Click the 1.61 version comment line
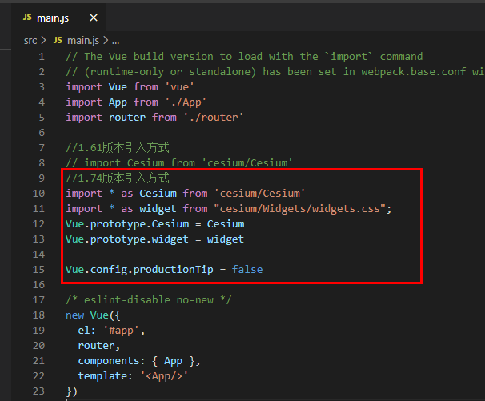 118,147
